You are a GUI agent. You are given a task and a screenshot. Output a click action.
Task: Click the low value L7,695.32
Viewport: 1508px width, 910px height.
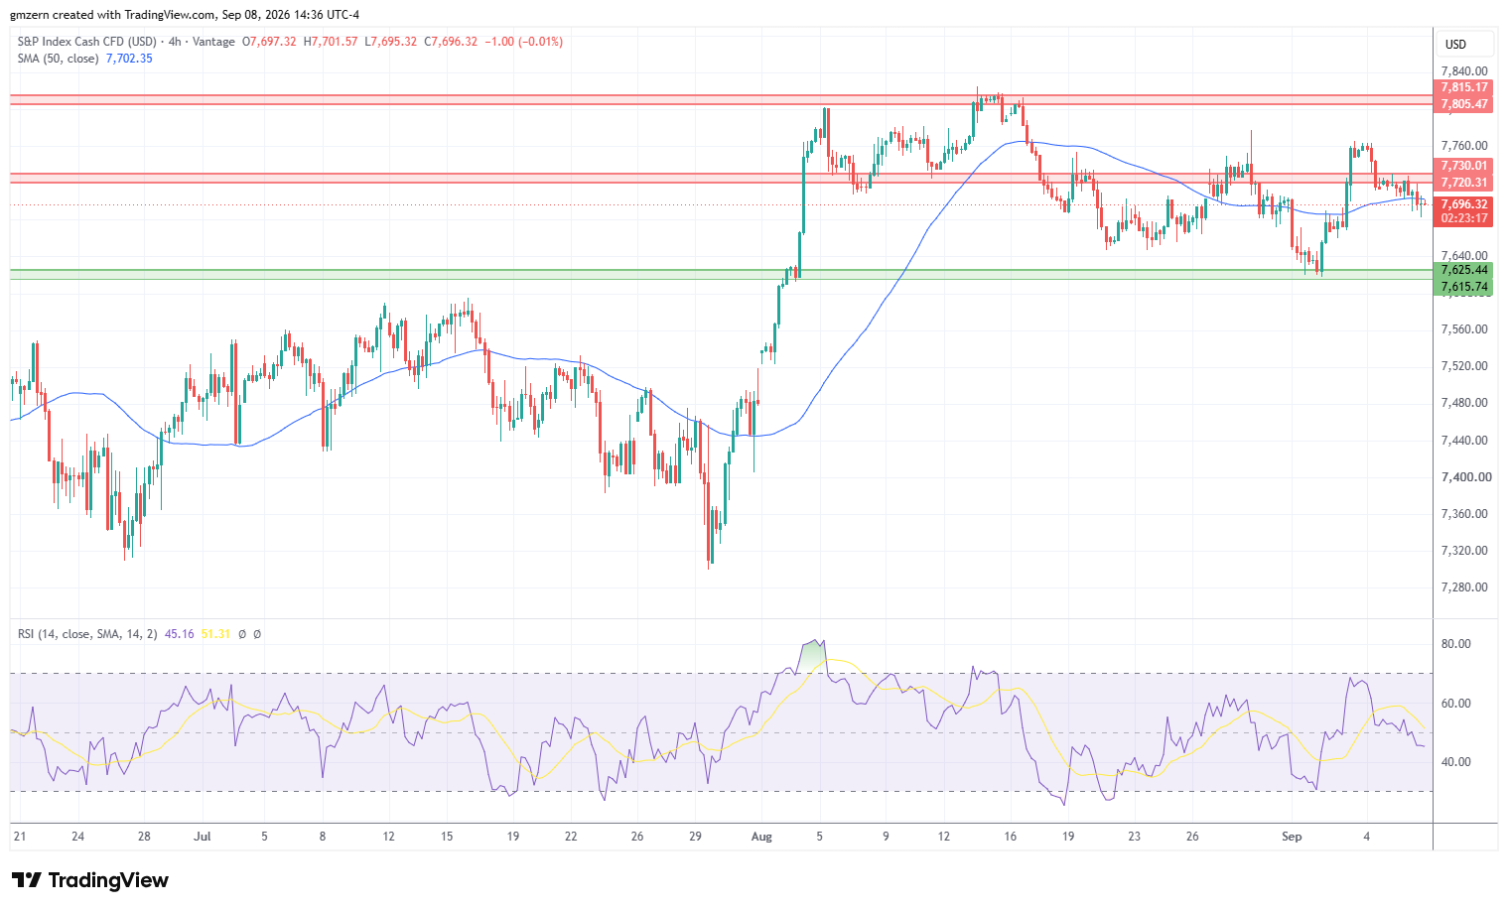391,42
